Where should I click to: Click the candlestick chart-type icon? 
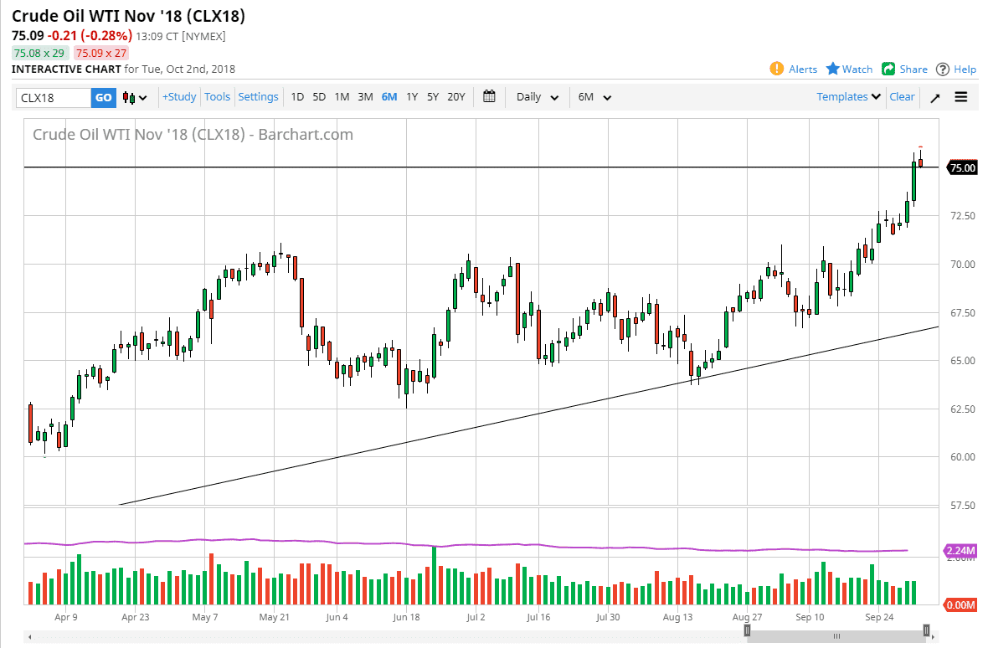[130, 97]
